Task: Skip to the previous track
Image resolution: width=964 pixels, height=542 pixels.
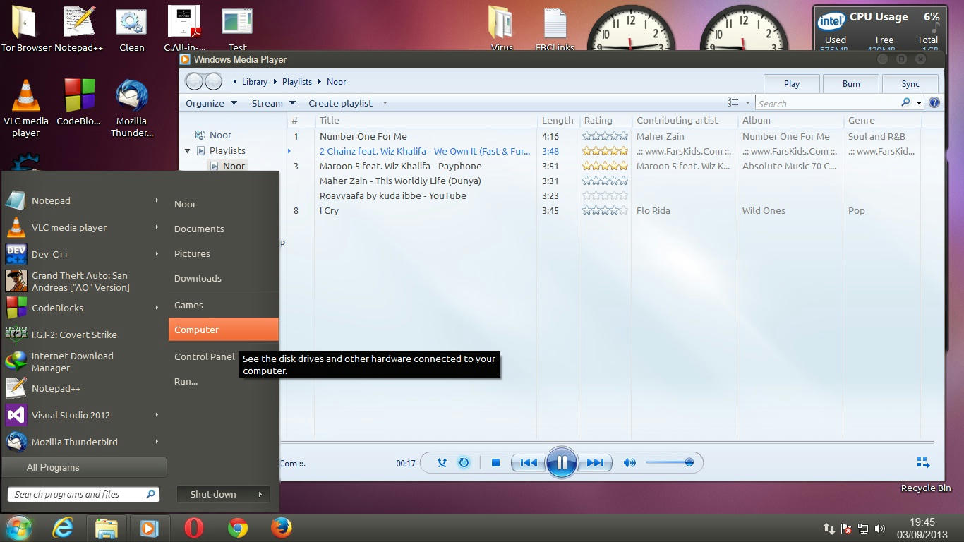Action: (529, 463)
